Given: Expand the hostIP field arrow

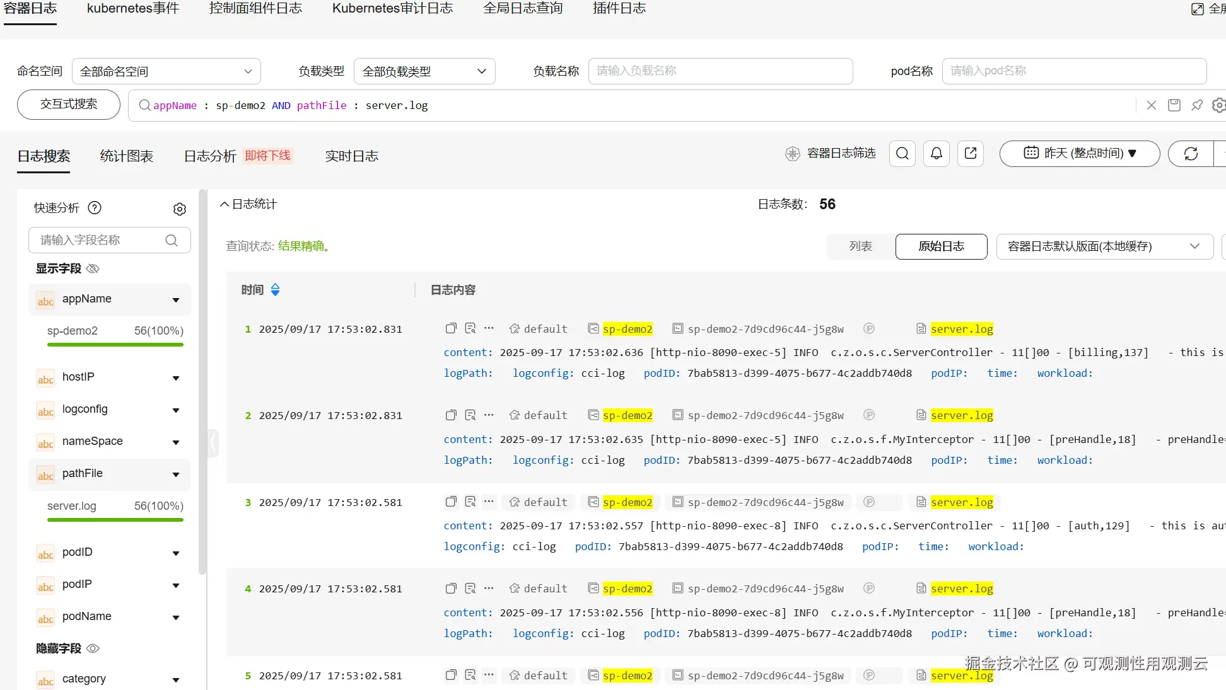Looking at the screenshot, I should (x=176, y=378).
